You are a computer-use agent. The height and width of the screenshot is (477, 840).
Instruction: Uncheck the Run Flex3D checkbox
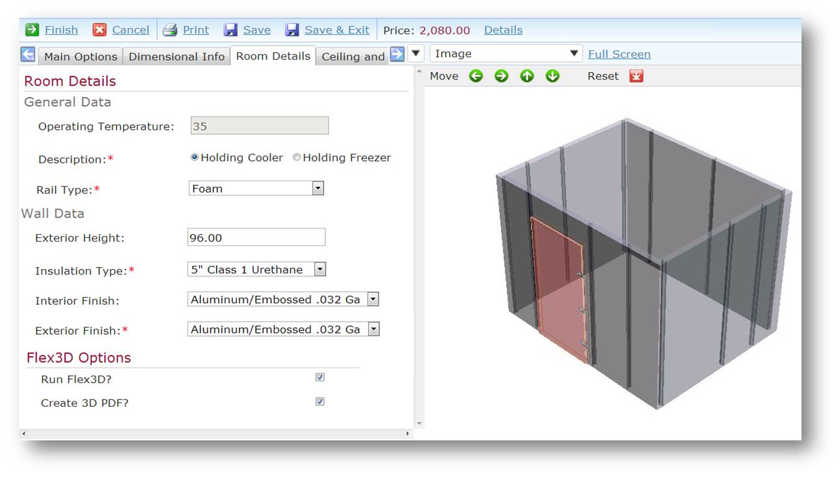320,378
